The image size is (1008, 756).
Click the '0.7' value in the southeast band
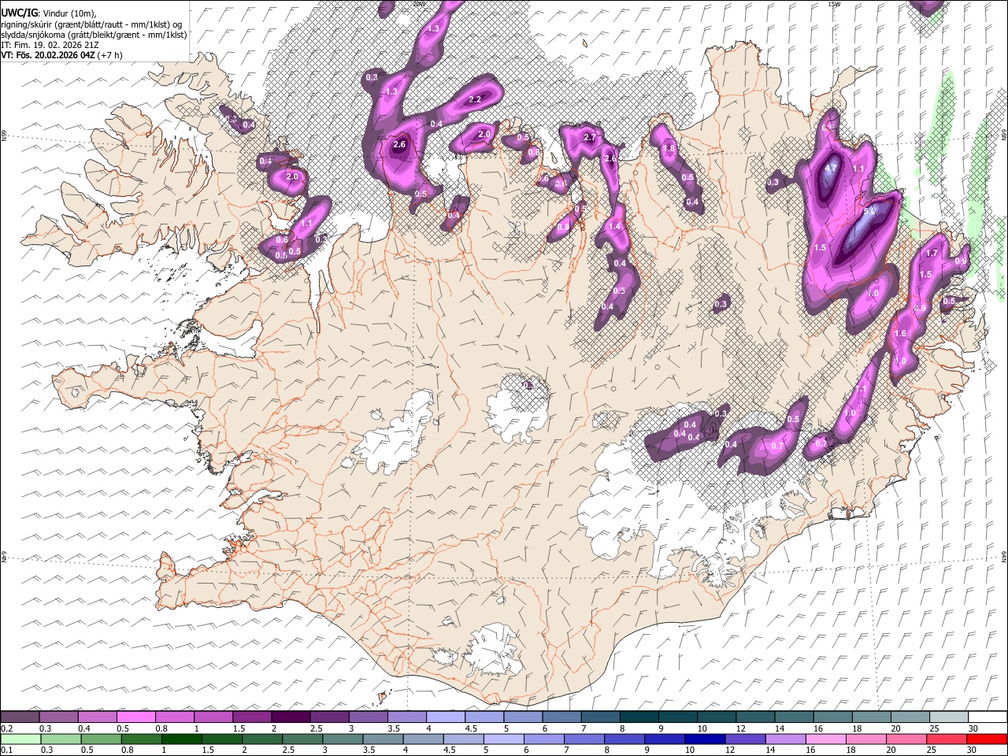click(778, 446)
